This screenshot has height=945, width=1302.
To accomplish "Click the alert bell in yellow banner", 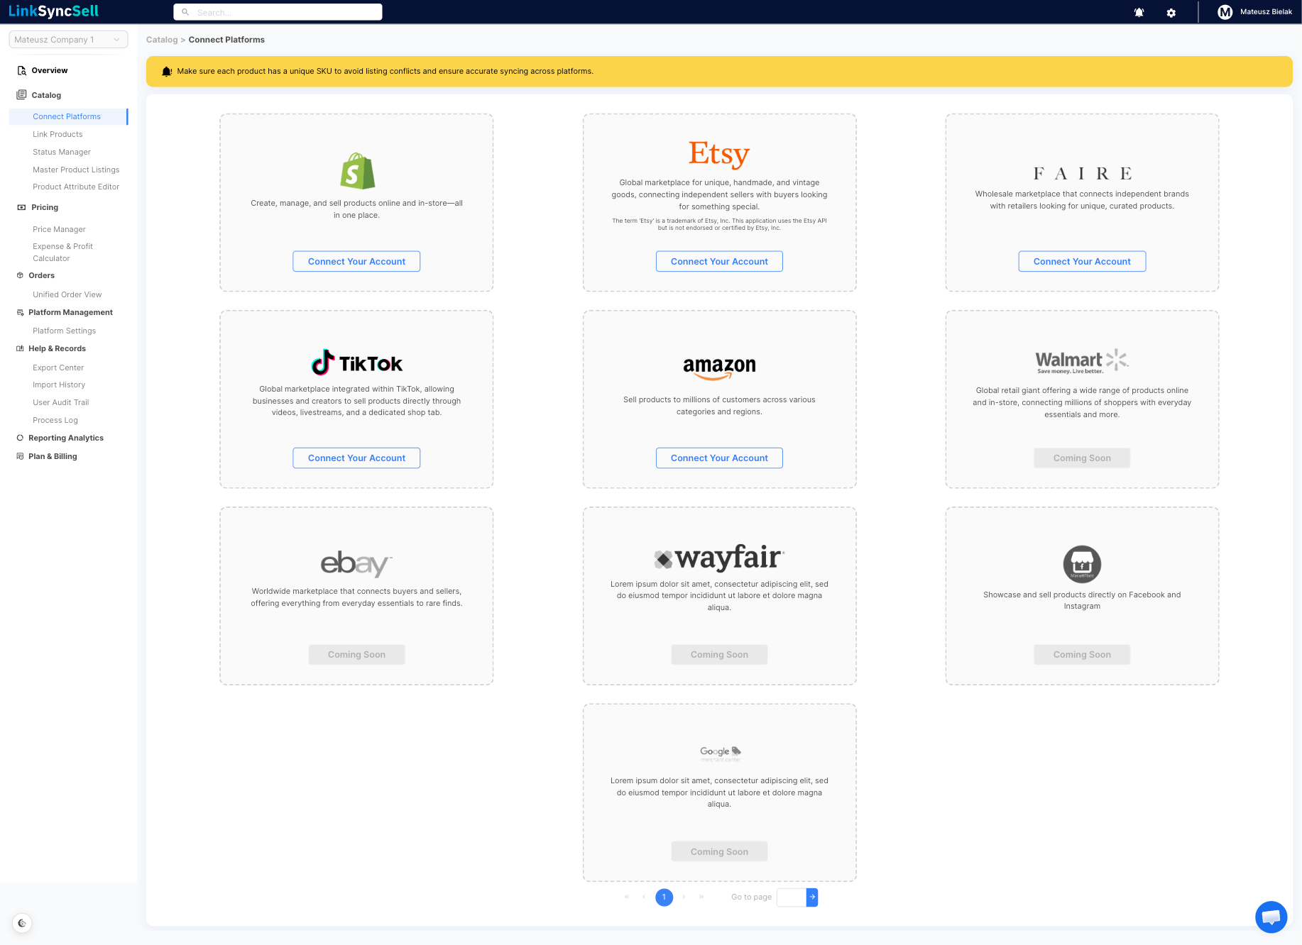I will (x=167, y=72).
